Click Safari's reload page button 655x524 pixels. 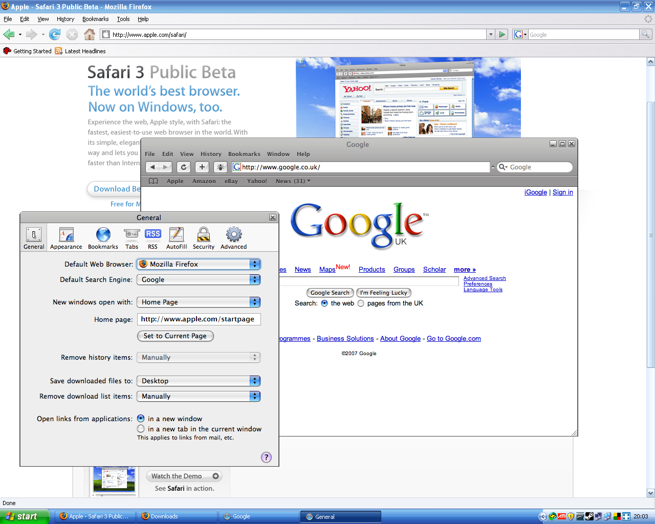point(184,167)
